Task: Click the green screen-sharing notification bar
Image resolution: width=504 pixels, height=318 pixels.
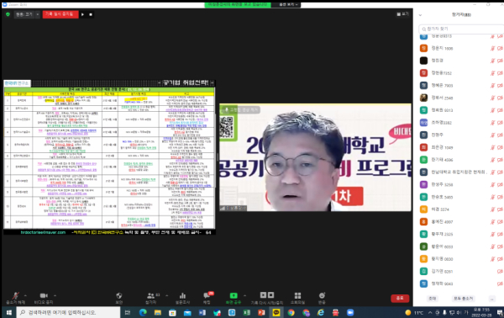Action: (x=238, y=4)
